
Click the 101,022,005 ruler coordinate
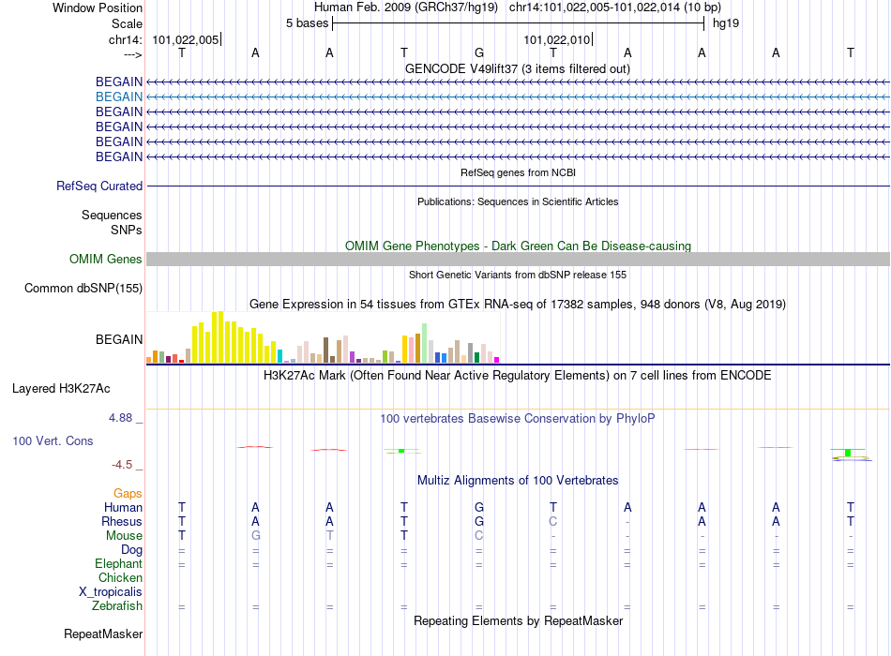[x=186, y=39]
